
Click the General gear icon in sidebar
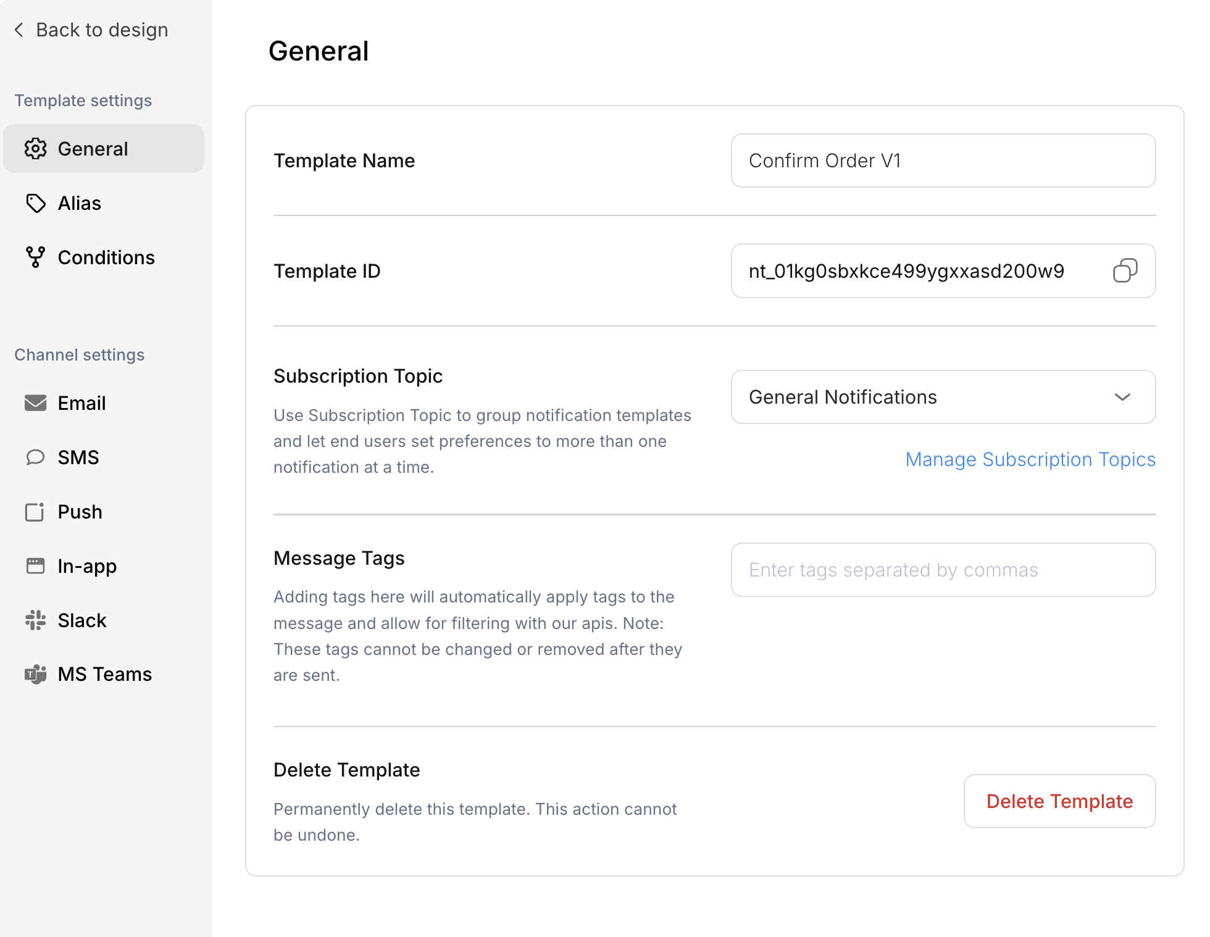[x=35, y=149]
